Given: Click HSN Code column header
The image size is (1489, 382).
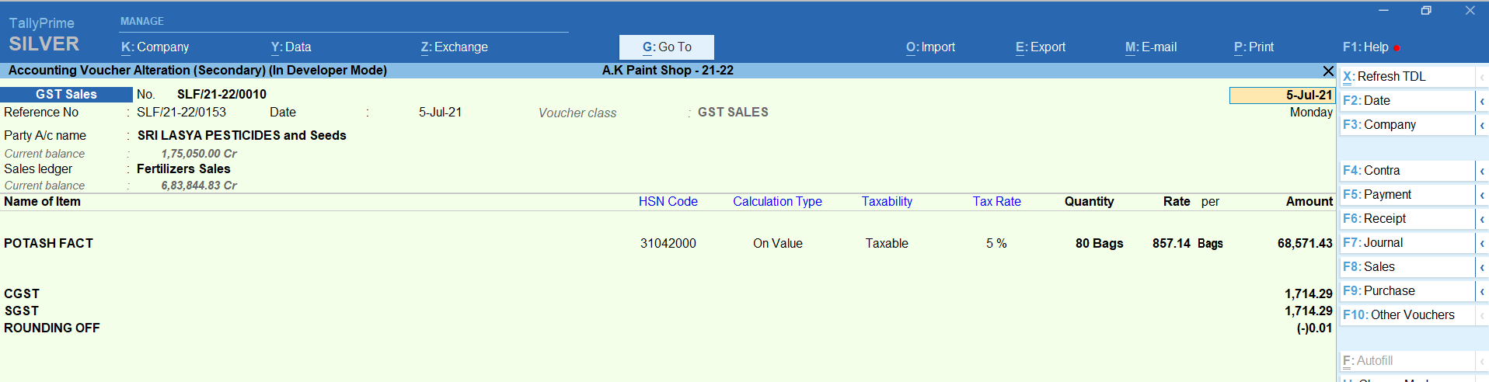Looking at the screenshot, I should pos(668,201).
